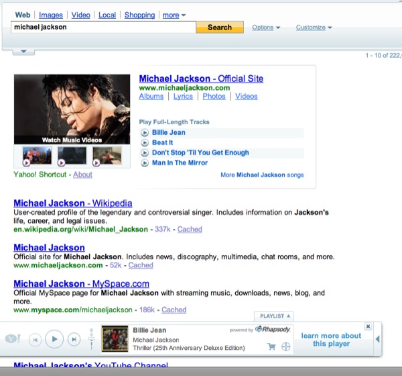Image resolution: width=402 pixels, height=376 pixels.
Task: Open the Options dropdown
Action: (266, 28)
